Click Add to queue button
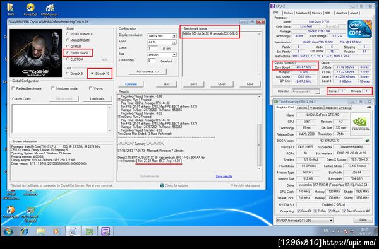The image size is (379, 249). 148,72
